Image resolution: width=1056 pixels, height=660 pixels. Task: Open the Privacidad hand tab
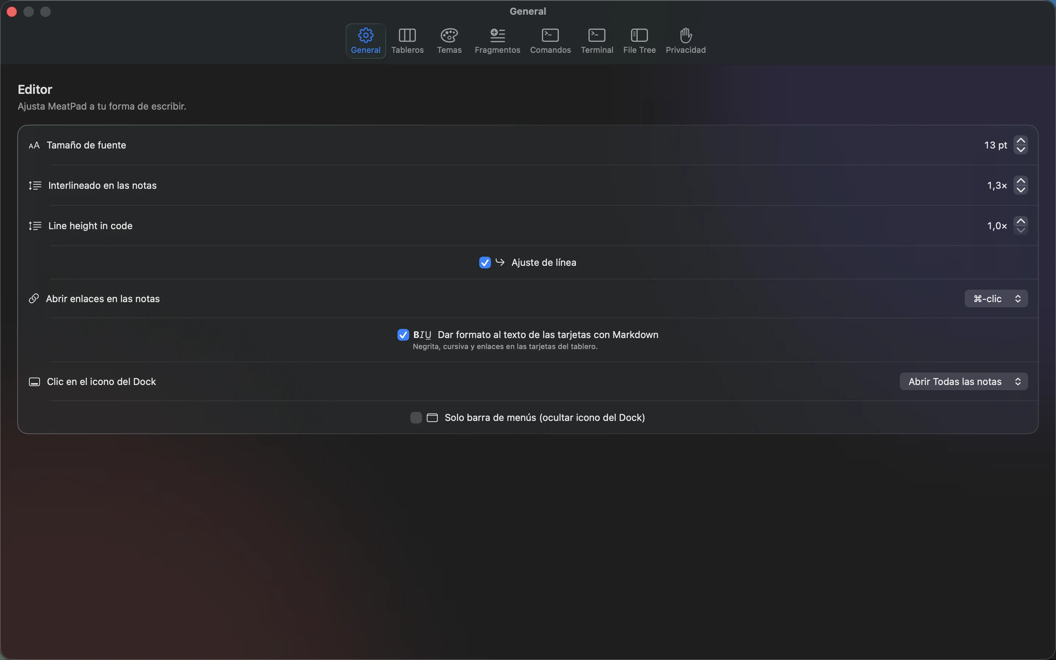point(686,41)
